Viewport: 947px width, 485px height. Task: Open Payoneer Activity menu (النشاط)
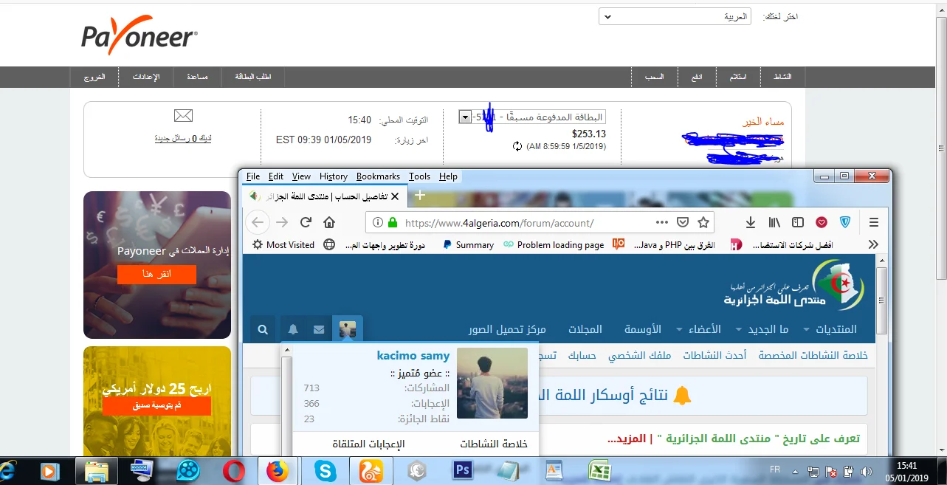(x=782, y=77)
